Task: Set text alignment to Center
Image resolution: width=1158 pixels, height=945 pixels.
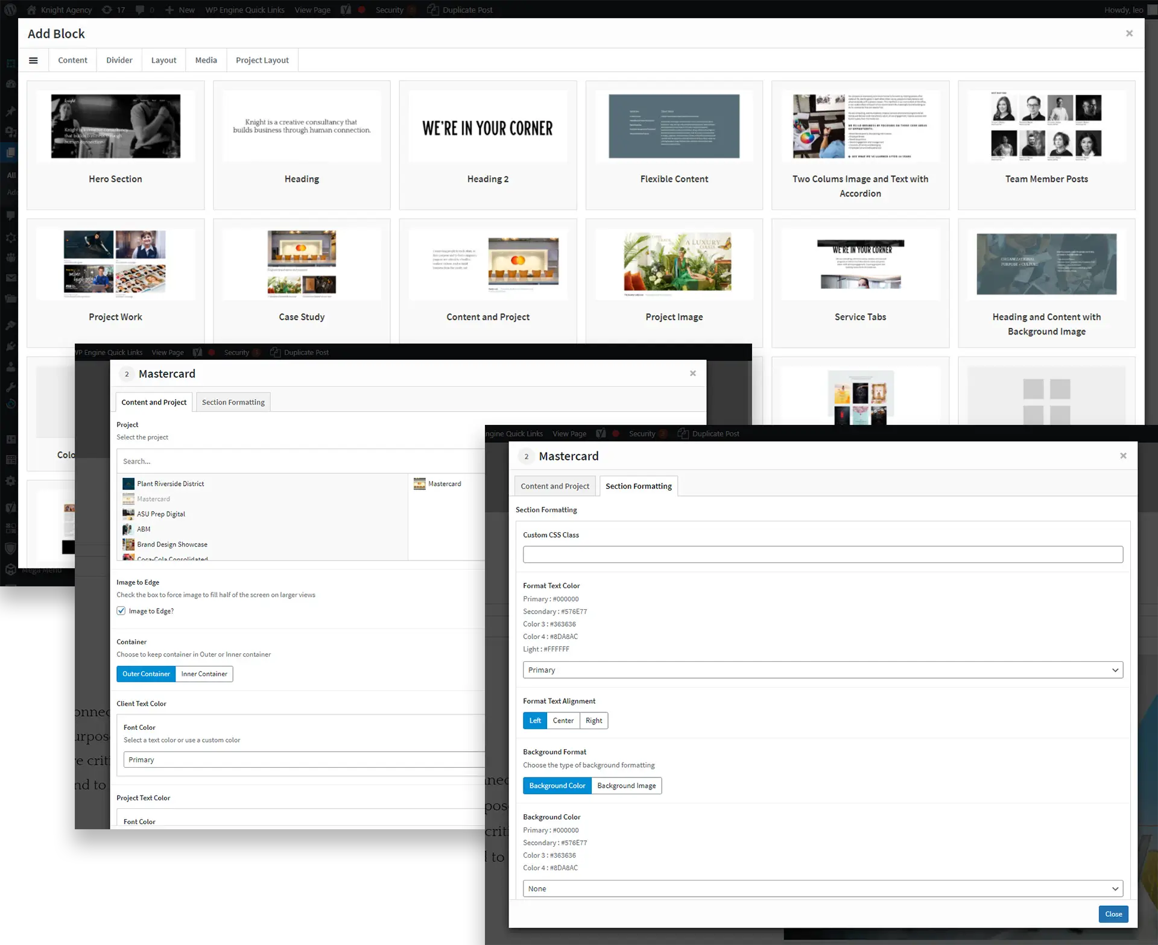Action: click(563, 720)
